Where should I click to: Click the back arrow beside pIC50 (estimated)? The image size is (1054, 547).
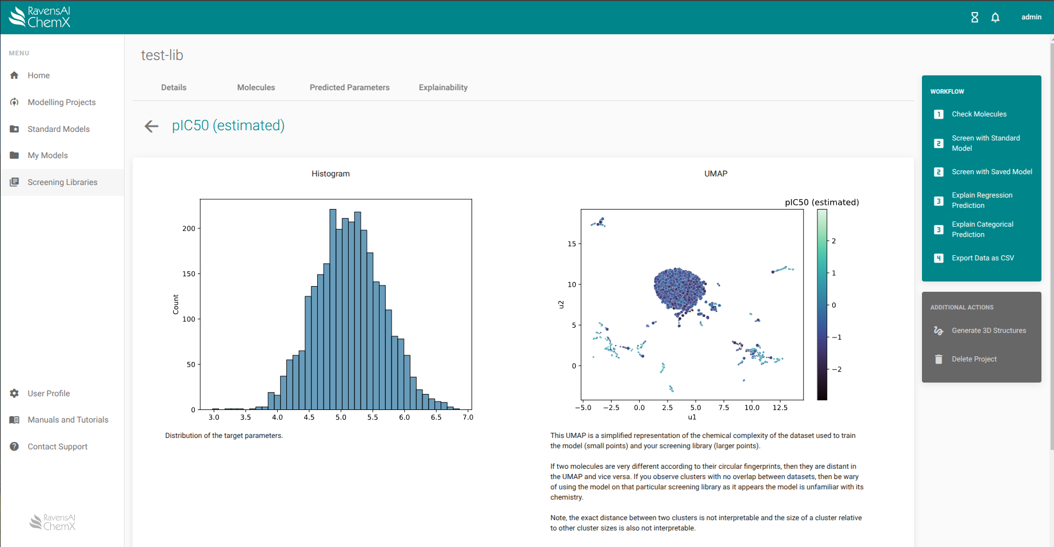[151, 126]
